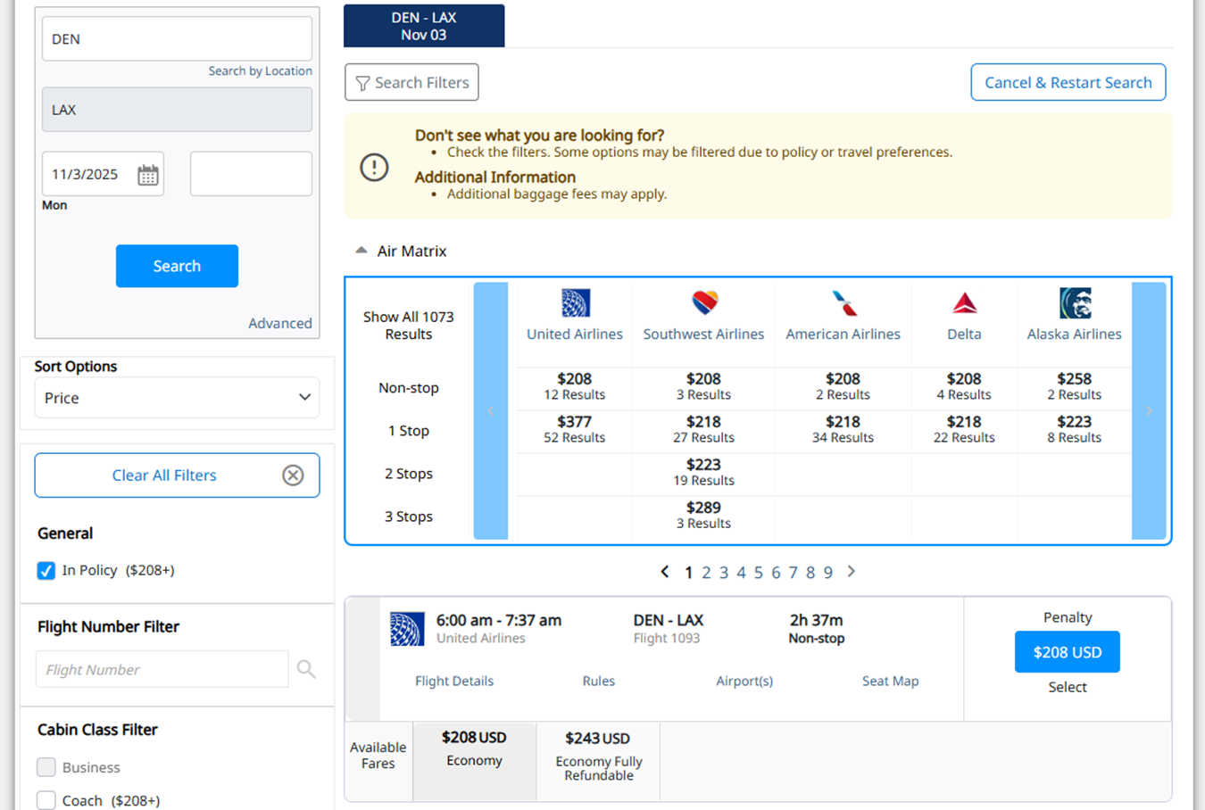Click Cancel & Restart Search
Screen dimensions: 1205x810
(1068, 82)
